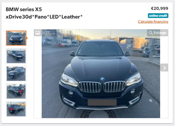Click the blurred license plate in the photo
The image size is (175, 126).
point(102,102)
